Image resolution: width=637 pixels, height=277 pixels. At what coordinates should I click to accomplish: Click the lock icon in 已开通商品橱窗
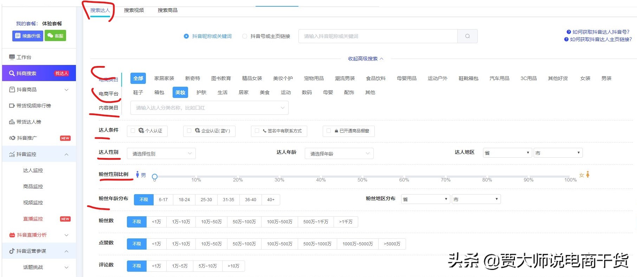tap(336, 131)
